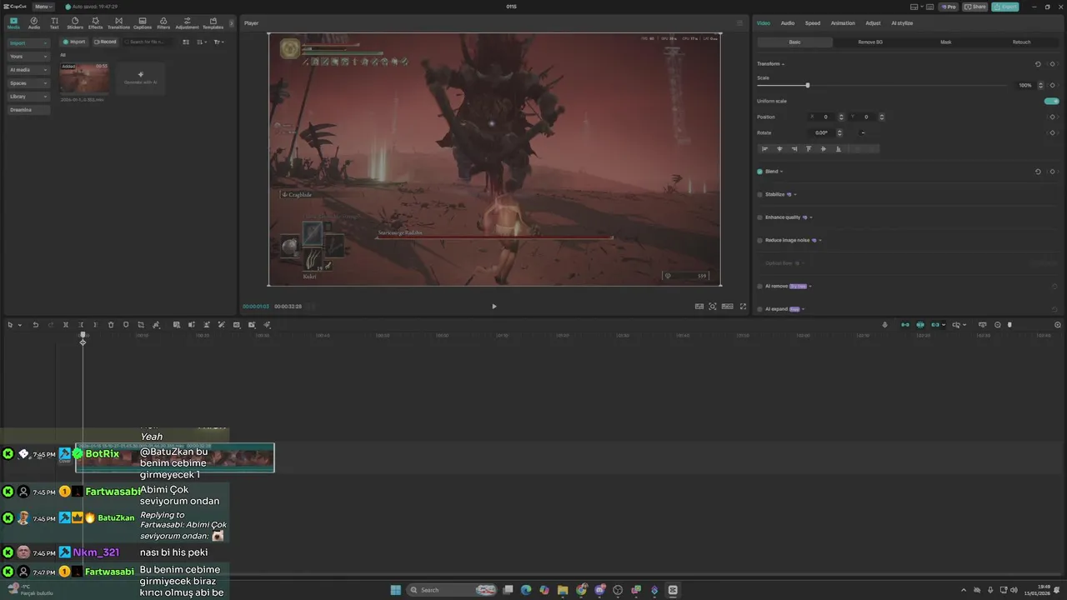
Task: Play the video in the player
Action: [x=493, y=307]
